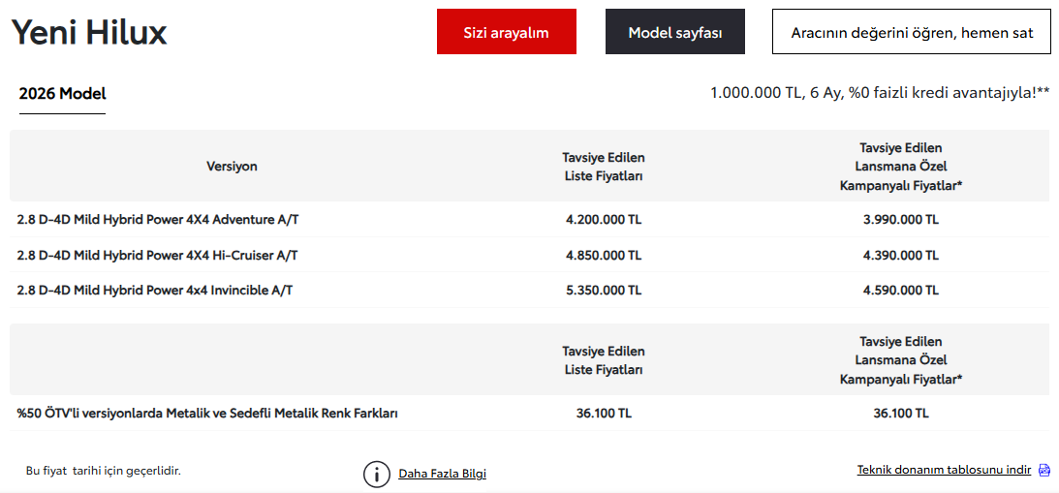Click the 4.850.000 TL list price
The width and height of the screenshot is (1059, 493).
604,256
